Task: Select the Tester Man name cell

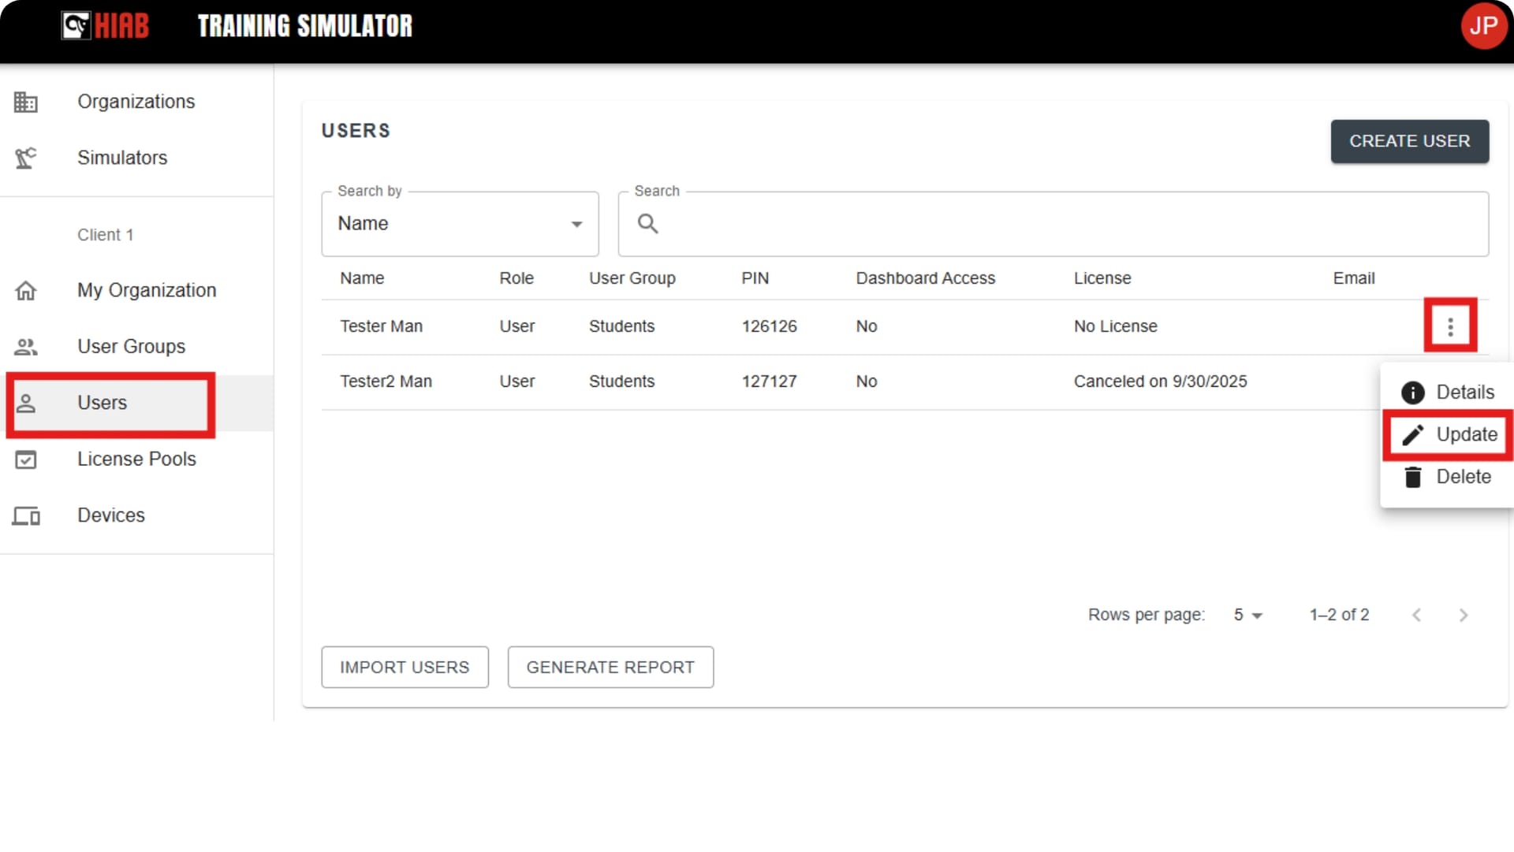Action: point(381,326)
